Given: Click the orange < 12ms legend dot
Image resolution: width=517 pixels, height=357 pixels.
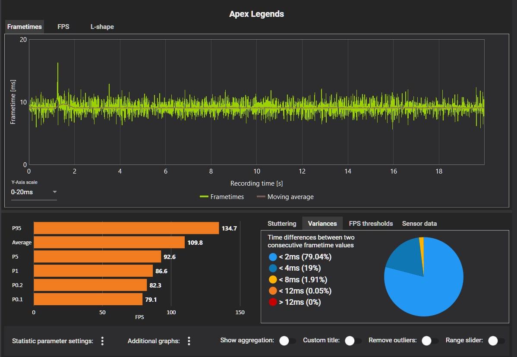Looking at the screenshot, I should click(273, 291).
